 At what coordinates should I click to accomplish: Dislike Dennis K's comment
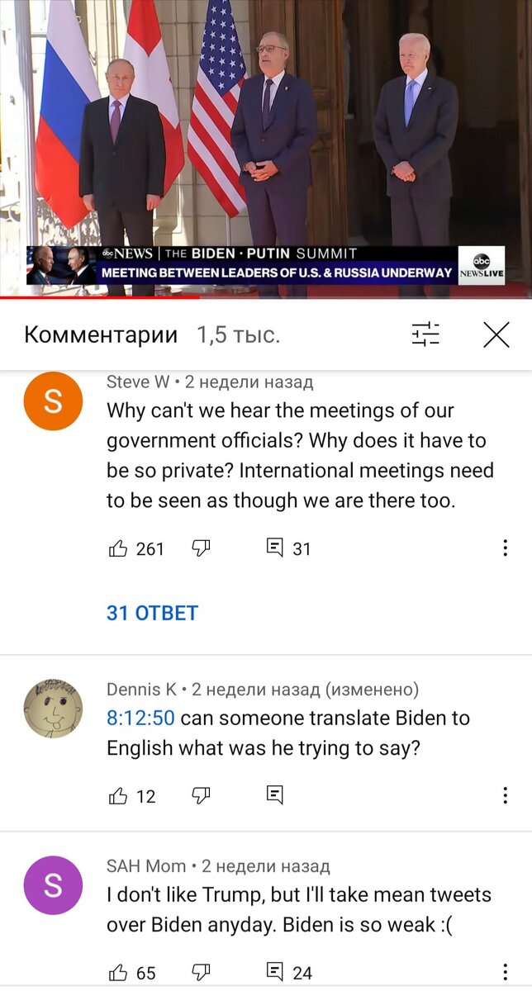pyautogui.click(x=202, y=796)
